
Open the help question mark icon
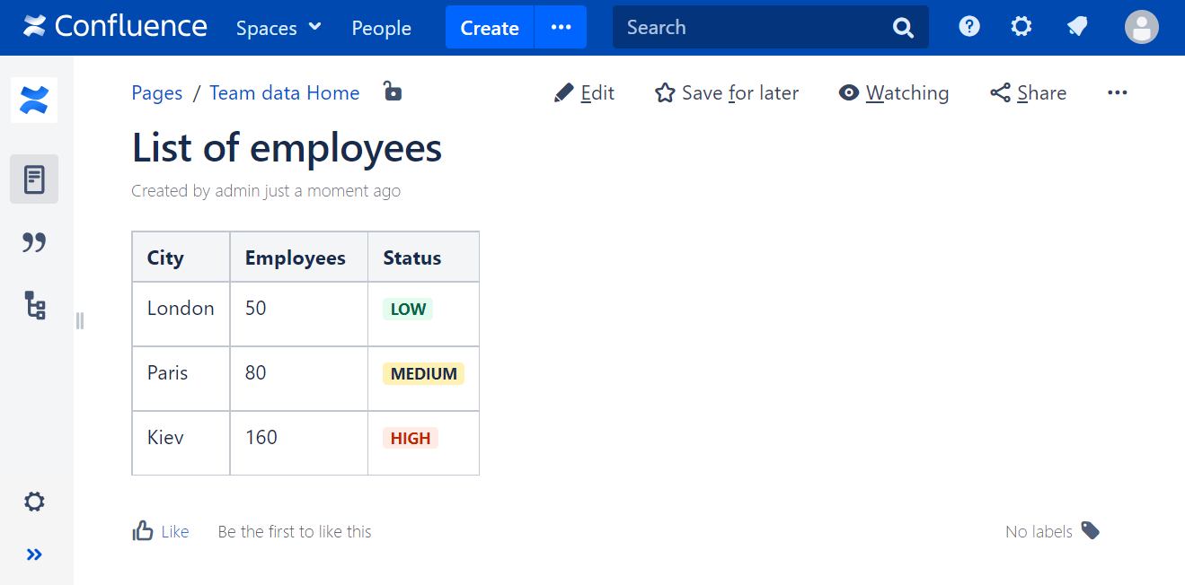[x=968, y=27]
